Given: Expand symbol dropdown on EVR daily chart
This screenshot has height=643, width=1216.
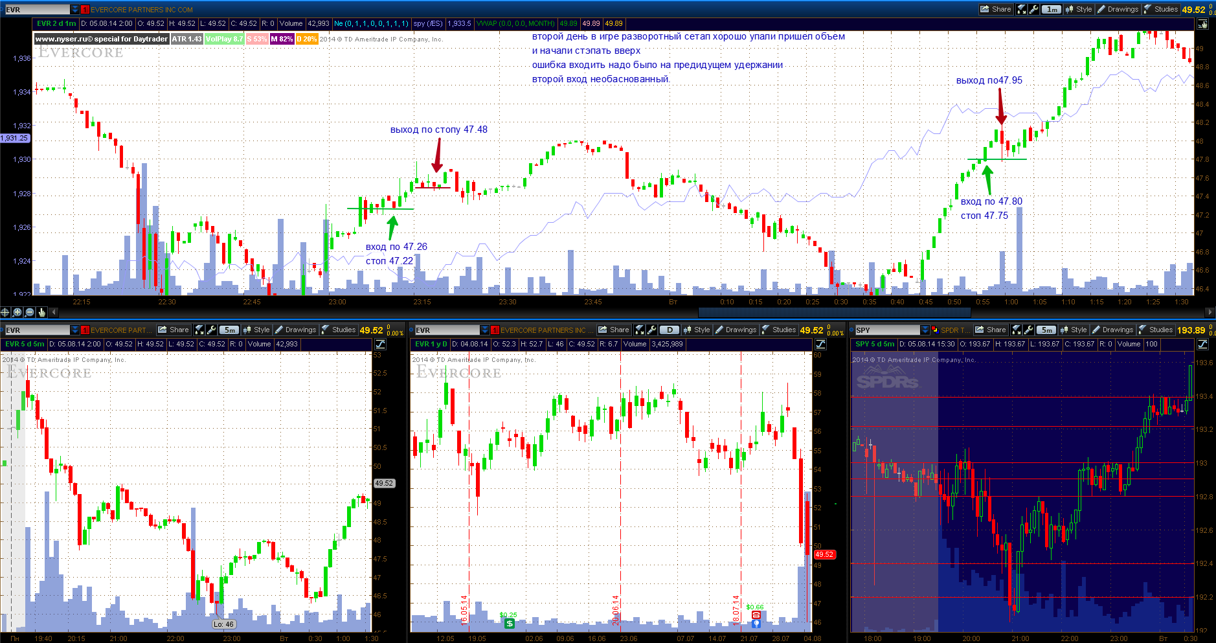Looking at the screenshot, I should pos(485,330).
